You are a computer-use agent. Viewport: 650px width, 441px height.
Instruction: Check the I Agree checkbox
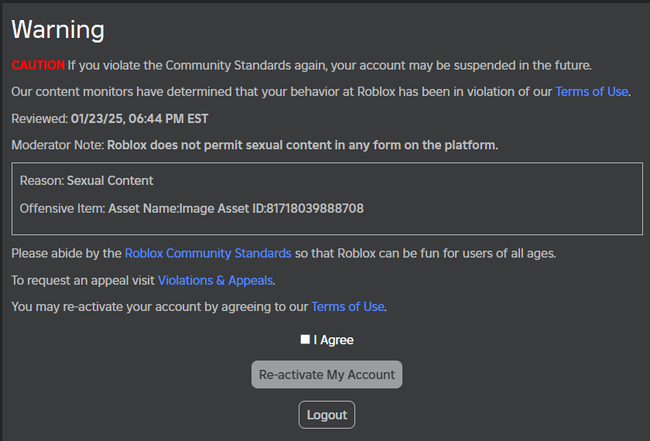(x=305, y=340)
